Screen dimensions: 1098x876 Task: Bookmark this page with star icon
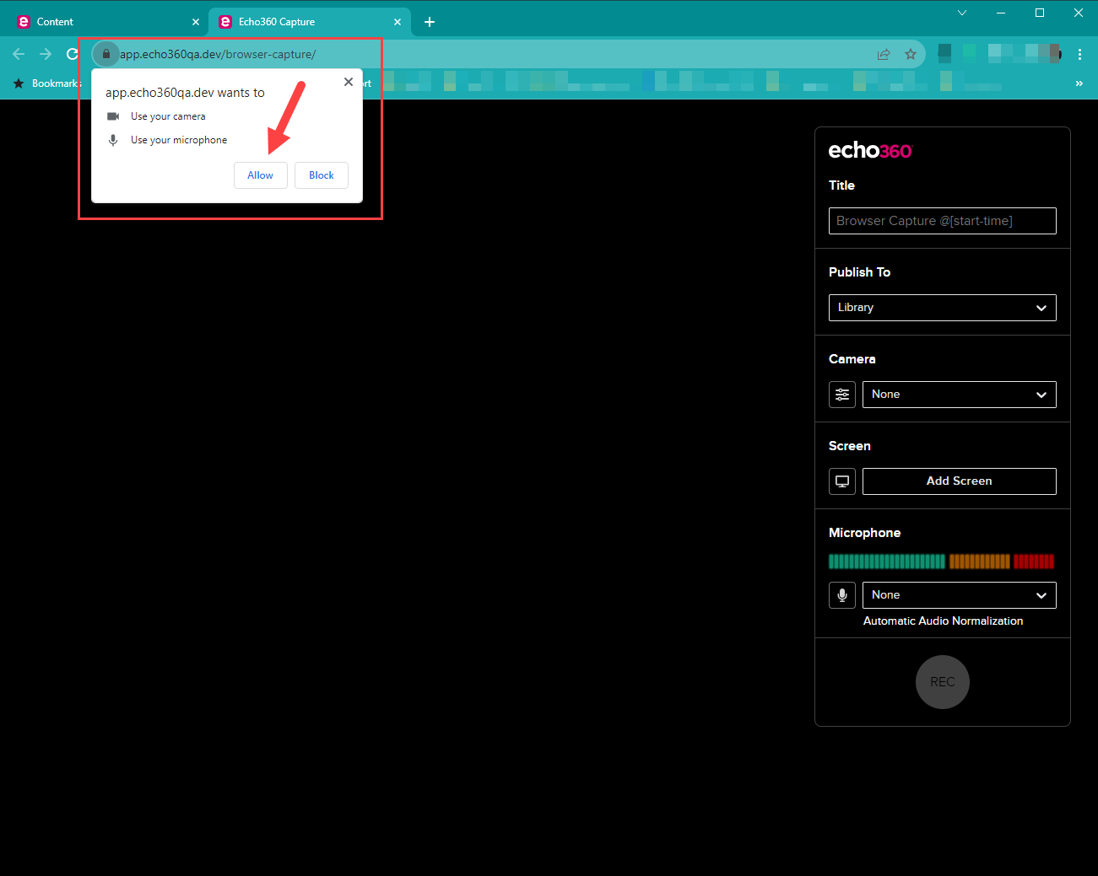pos(911,54)
